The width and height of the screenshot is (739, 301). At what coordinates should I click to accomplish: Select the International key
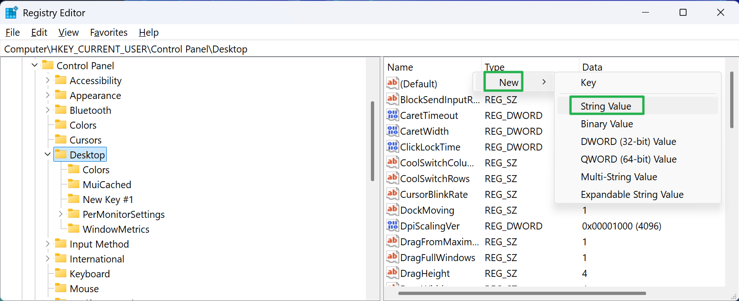(97, 259)
